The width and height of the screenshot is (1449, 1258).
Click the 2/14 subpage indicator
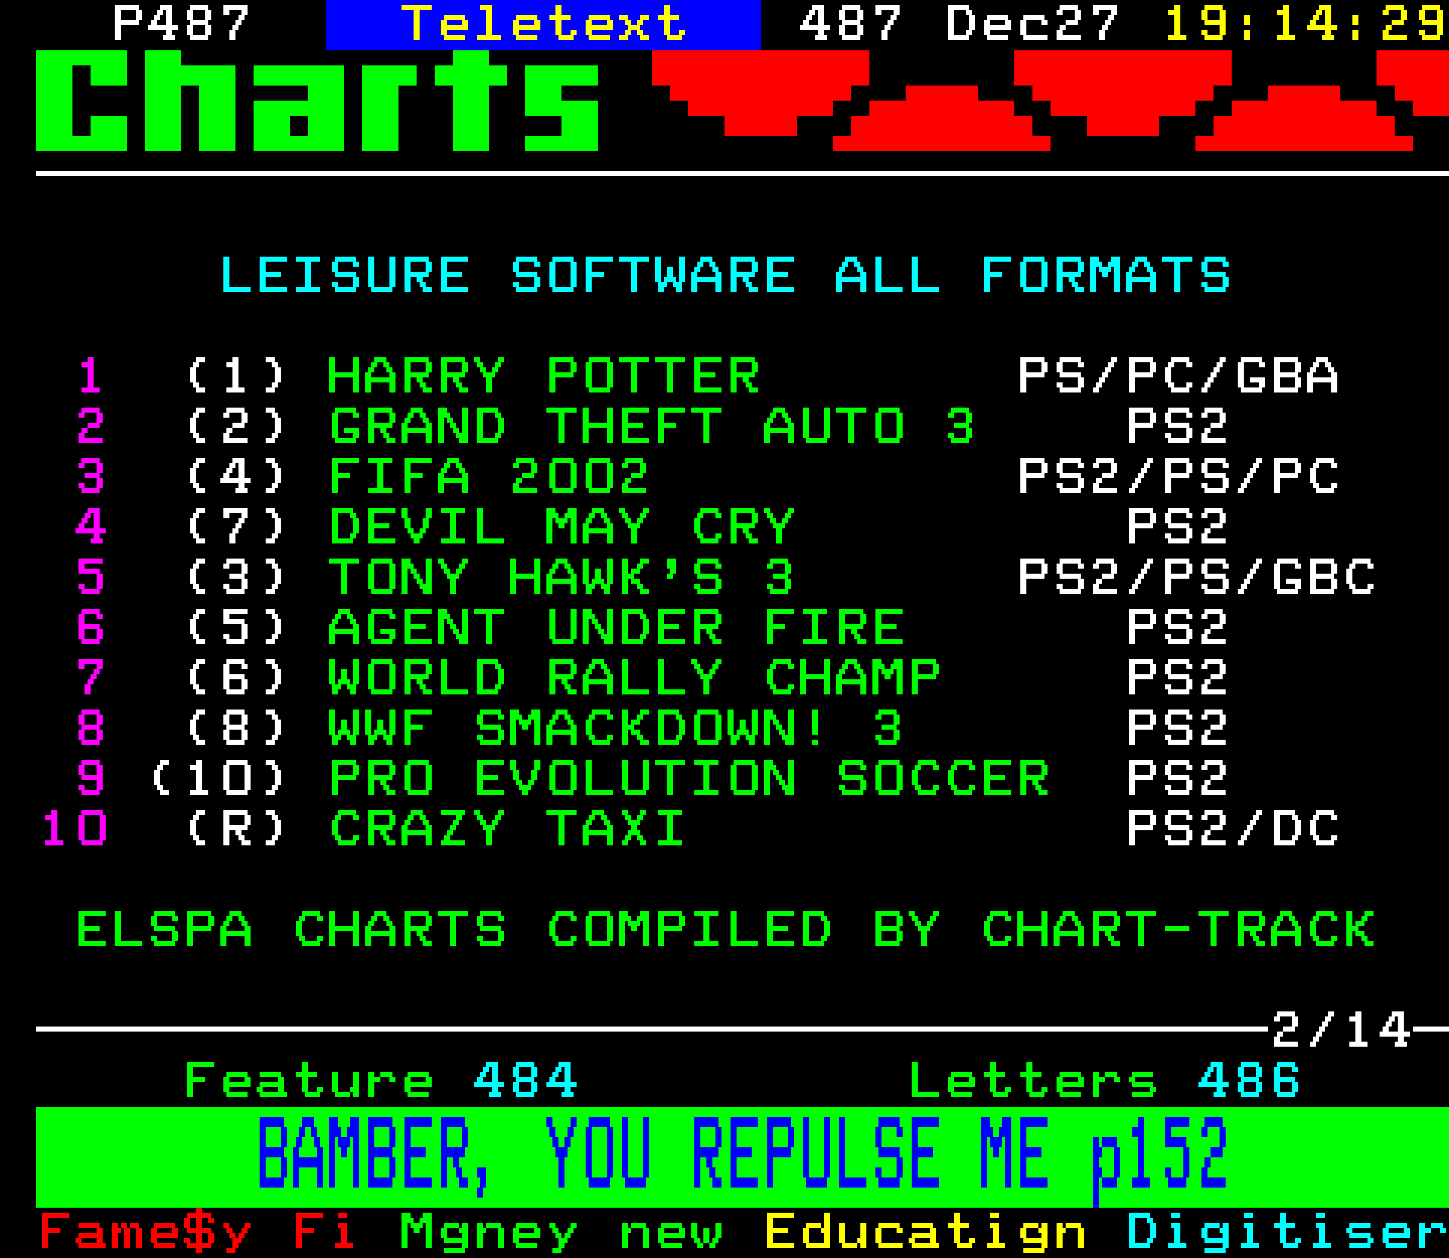pyautogui.click(x=1340, y=1030)
